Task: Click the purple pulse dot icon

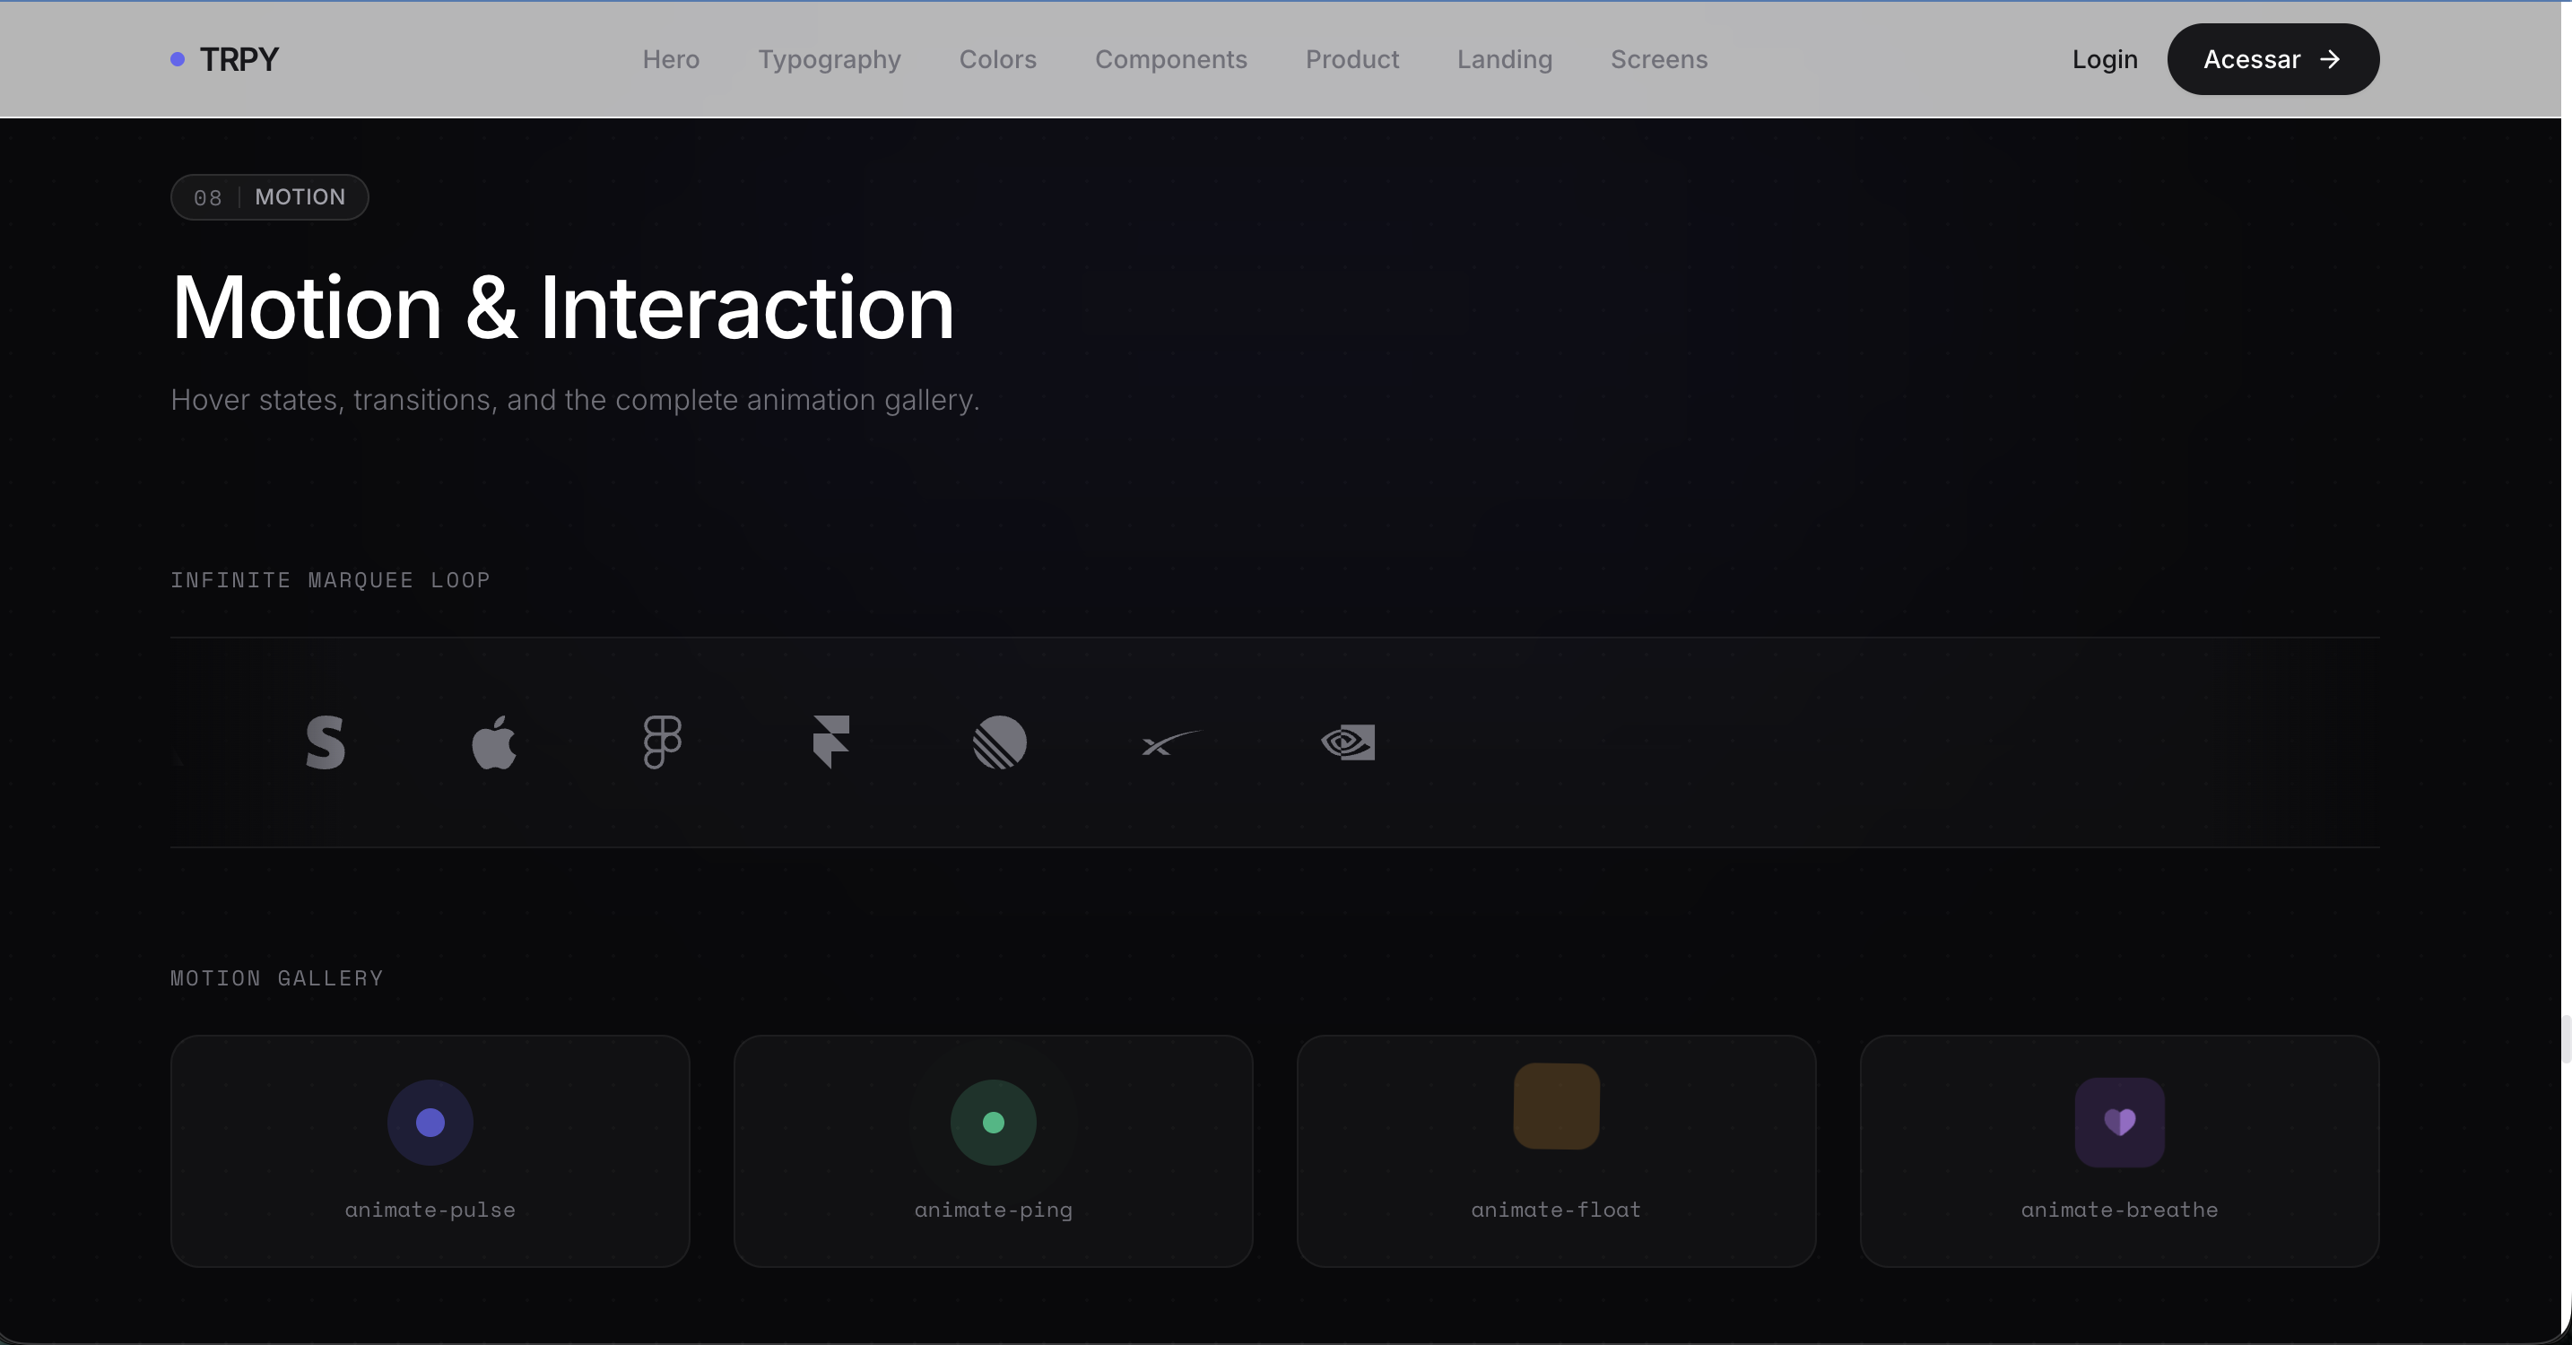Action: pos(430,1123)
